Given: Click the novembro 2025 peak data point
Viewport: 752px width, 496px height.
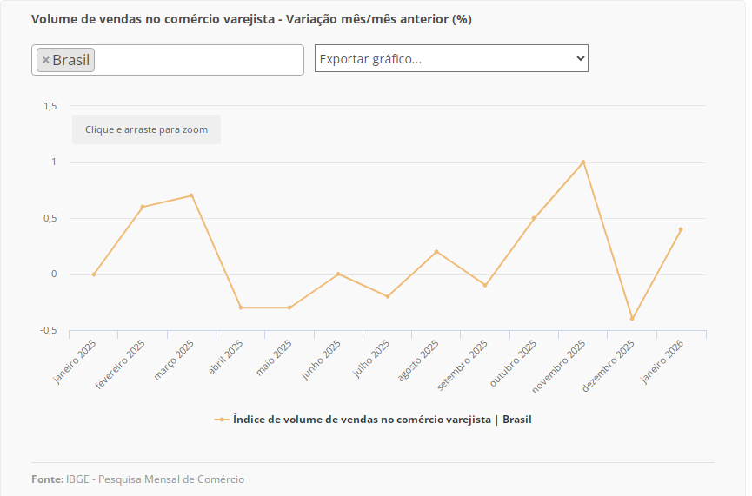Looking at the screenshot, I should pyautogui.click(x=583, y=162).
